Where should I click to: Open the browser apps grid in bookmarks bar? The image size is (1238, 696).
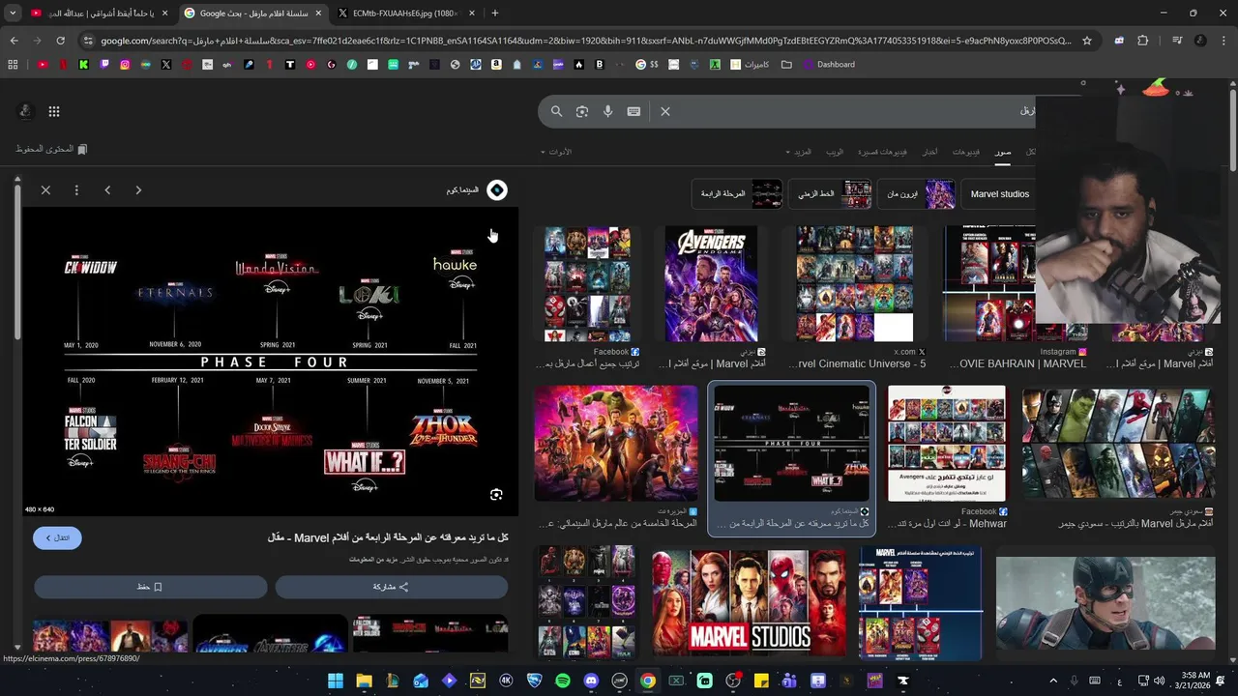point(13,65)
